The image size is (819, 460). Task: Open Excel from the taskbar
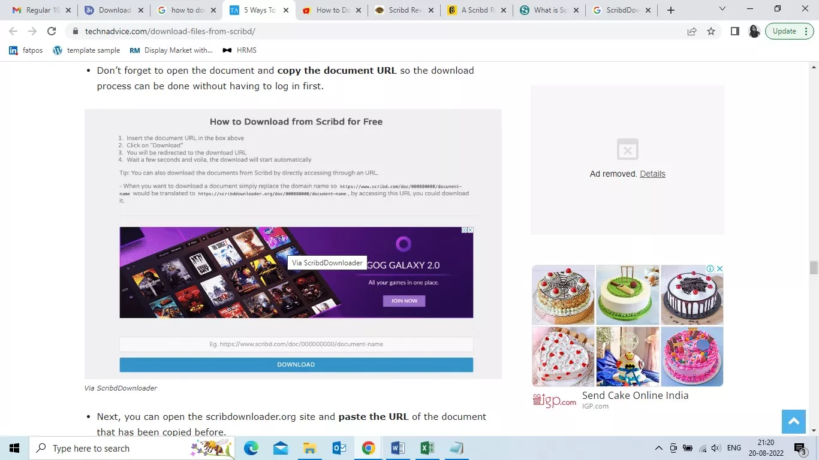(x=427, y=448)
